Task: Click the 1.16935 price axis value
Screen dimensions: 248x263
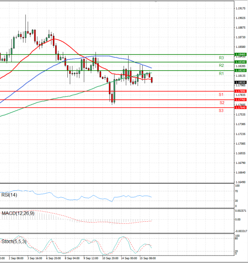Action: pyautogui.click(x=241, y=153)
